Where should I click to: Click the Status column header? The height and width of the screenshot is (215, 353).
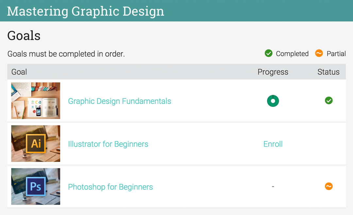click(328, 72)
